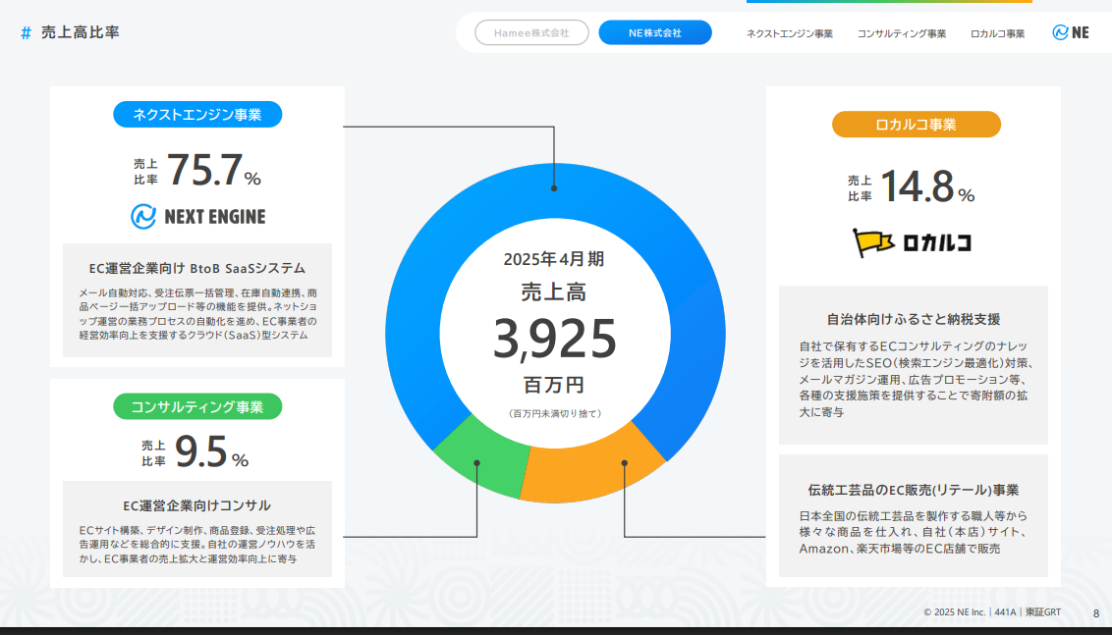Click the page number 8
This screenshot has width=1112, height=635.
tap(1095, 613)
